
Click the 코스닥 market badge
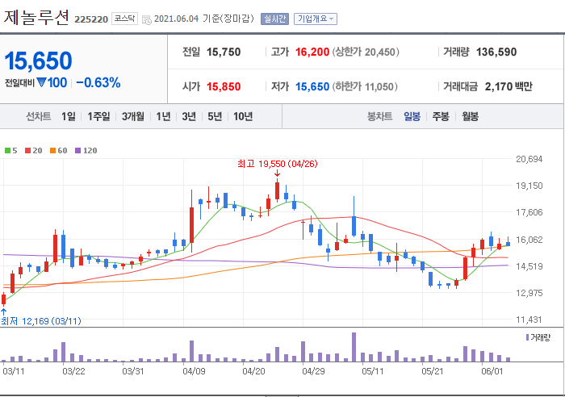pyautogui.click(x=124, y=19)
